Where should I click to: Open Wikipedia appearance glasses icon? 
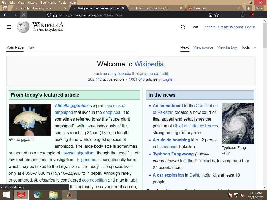click(196, 27)
